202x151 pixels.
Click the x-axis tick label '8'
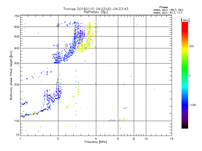[x=134, y=139]
